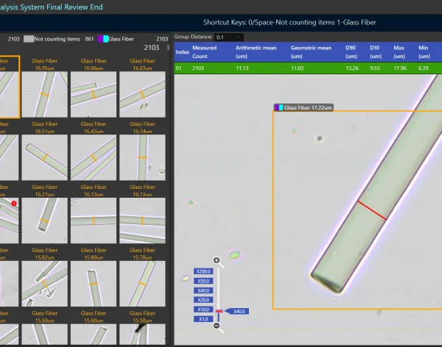Viewport: 442px width, 347px height.
Task: Set magnification to X50.0
Action: tap(203, 281)
